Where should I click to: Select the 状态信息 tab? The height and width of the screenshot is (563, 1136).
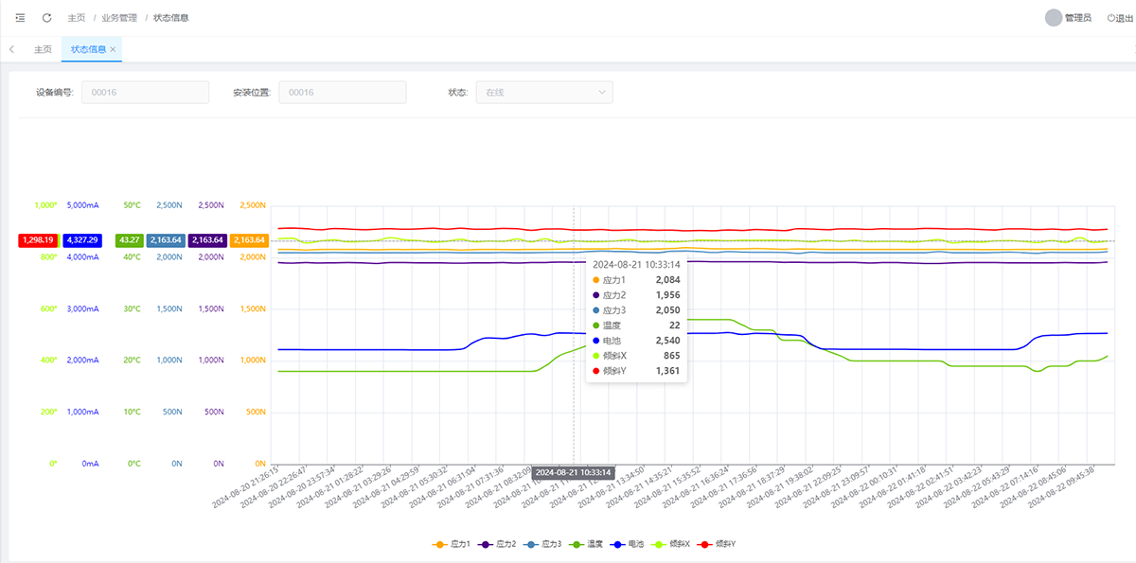[x=88, y=49]
